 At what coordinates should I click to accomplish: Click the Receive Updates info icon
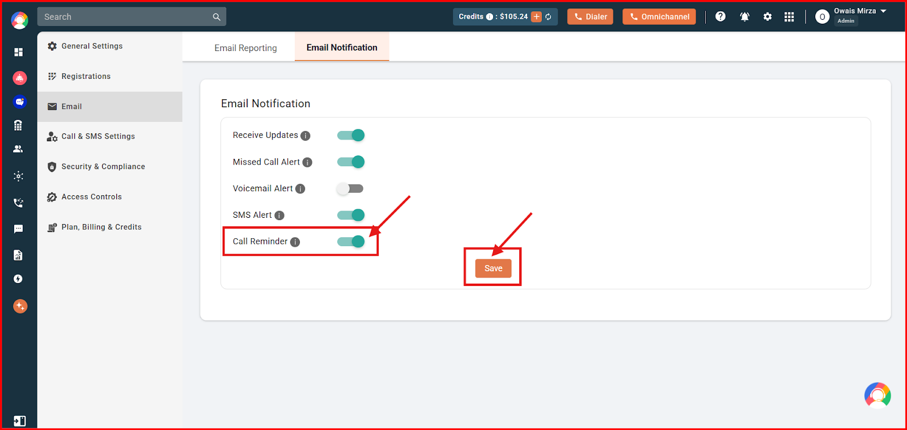[x=305, y=136]
